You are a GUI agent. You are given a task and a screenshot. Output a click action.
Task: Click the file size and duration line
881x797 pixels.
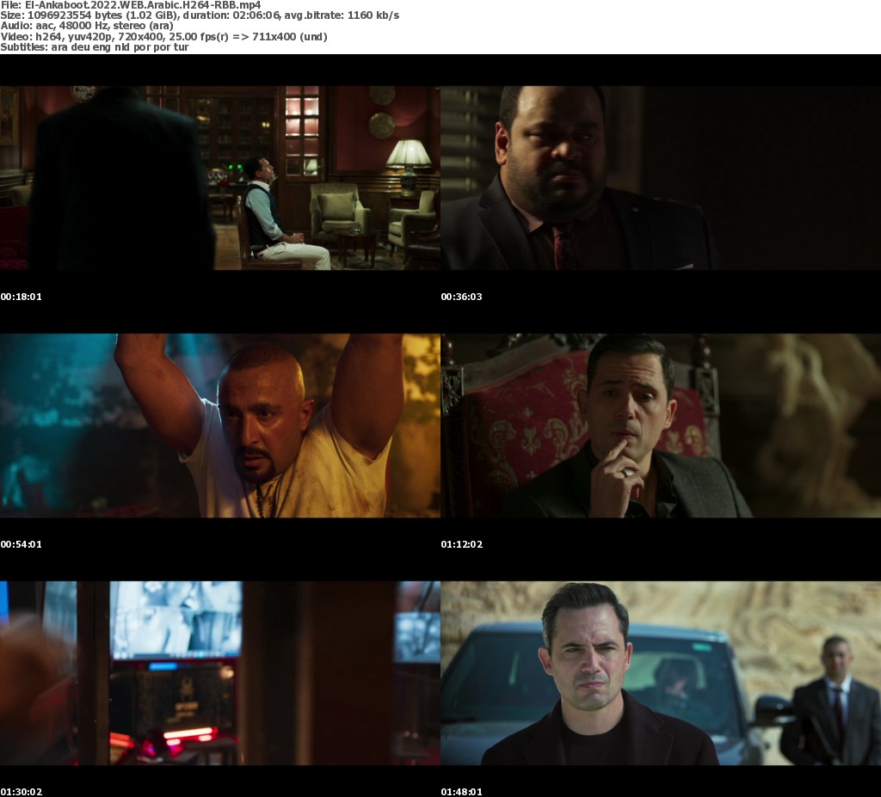(200, 15)
